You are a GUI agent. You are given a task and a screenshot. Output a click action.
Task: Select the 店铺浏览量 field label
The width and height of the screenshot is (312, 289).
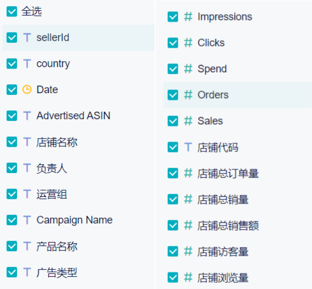tap(223, 278)
